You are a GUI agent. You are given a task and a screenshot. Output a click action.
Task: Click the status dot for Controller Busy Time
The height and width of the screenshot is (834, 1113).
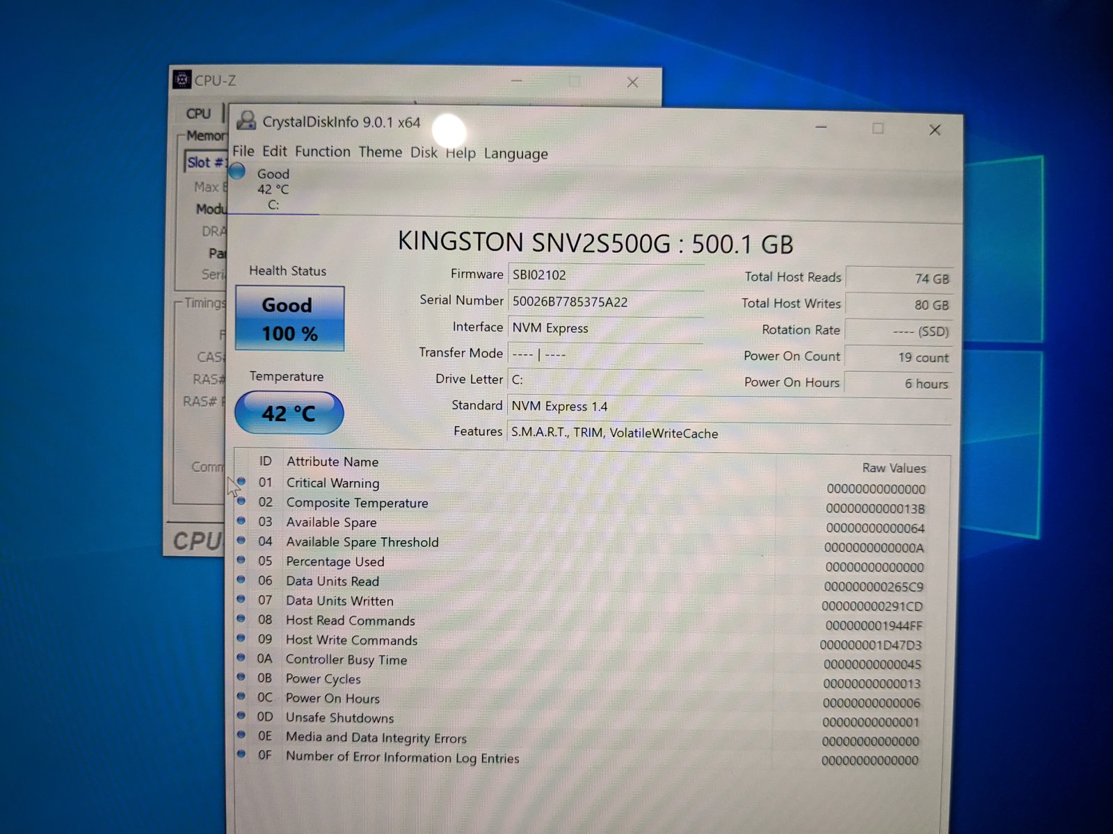[x=241, y=657]
